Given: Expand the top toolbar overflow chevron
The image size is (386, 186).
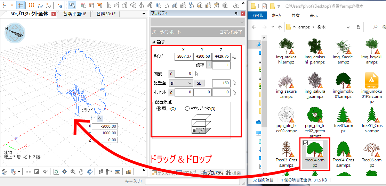Looking at the screenshot, I should (x=243, y=3).
